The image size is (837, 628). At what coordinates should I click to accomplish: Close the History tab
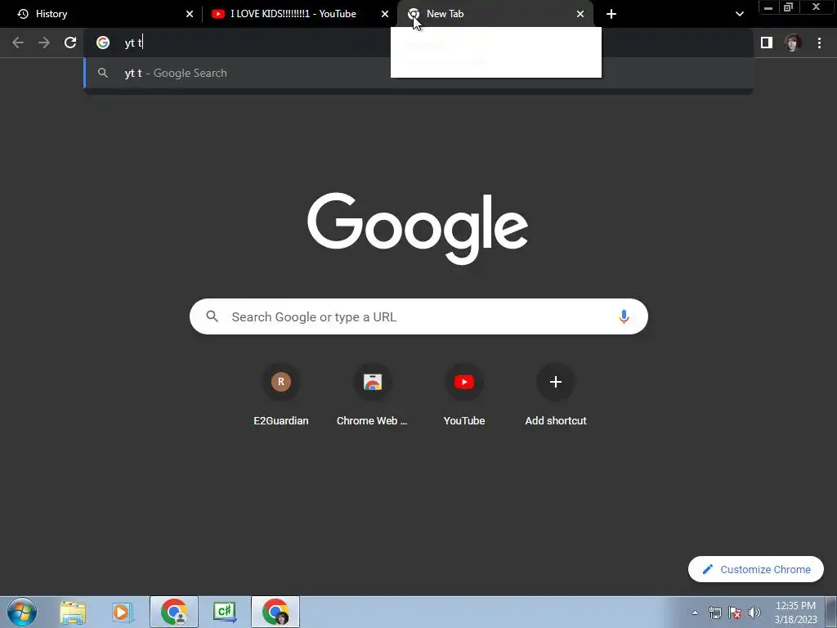[x=190, y=14]
